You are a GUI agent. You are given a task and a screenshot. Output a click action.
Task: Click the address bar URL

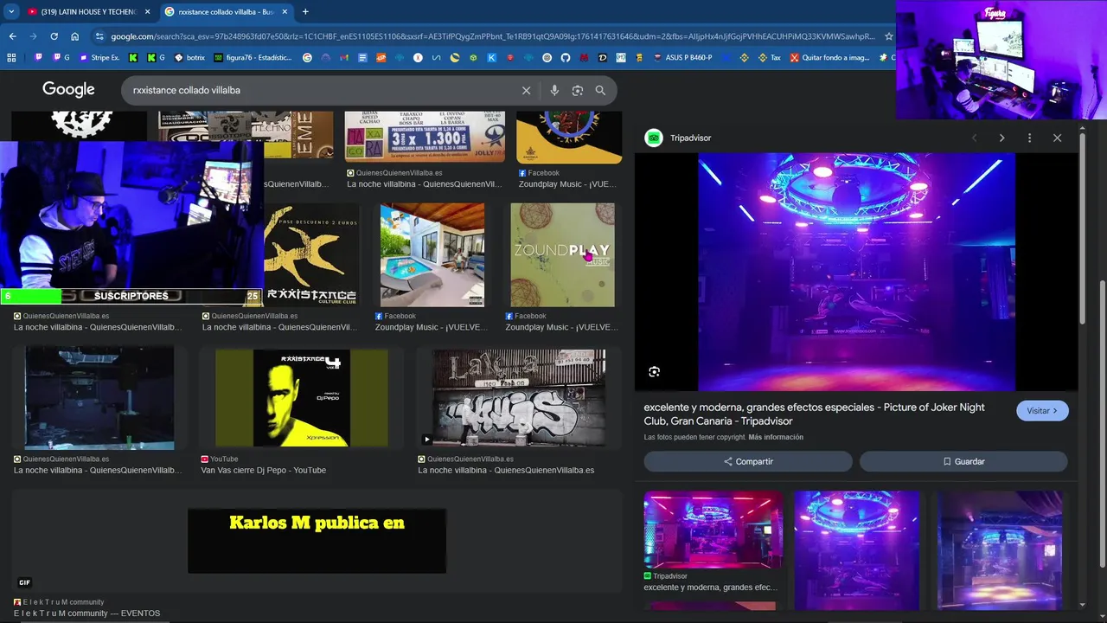[x=491, y=36]
